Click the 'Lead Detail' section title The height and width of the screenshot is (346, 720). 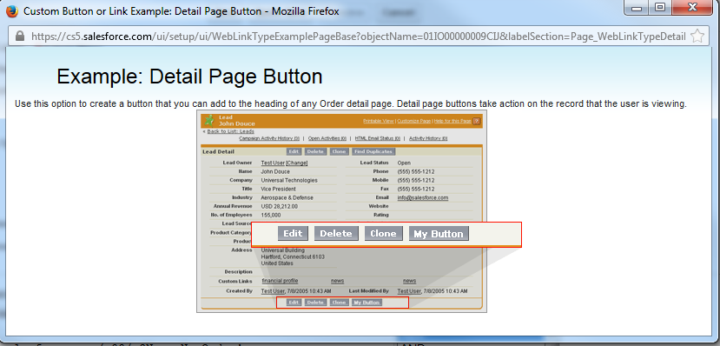click(x=218, y=151)
